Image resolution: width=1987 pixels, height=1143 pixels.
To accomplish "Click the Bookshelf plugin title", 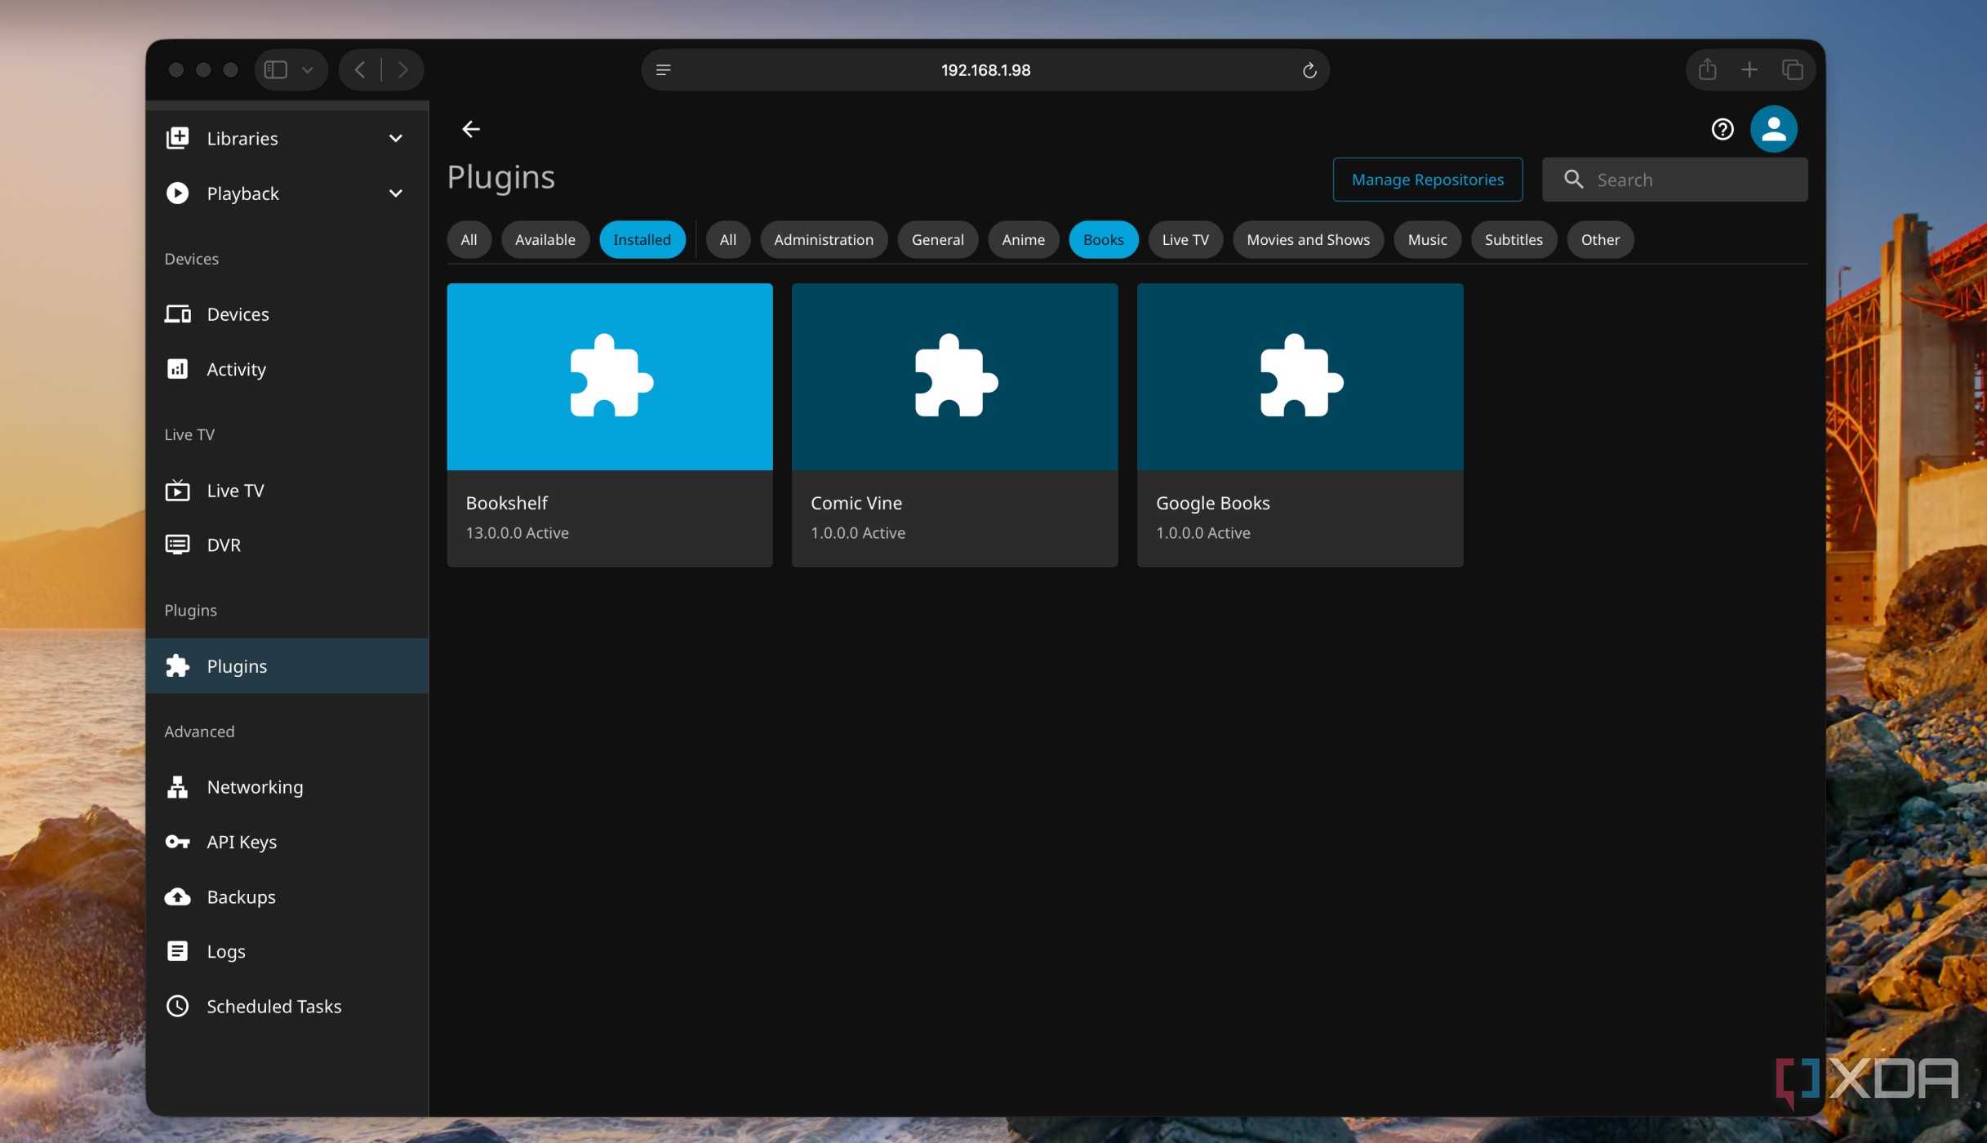I will click(507, 503).
